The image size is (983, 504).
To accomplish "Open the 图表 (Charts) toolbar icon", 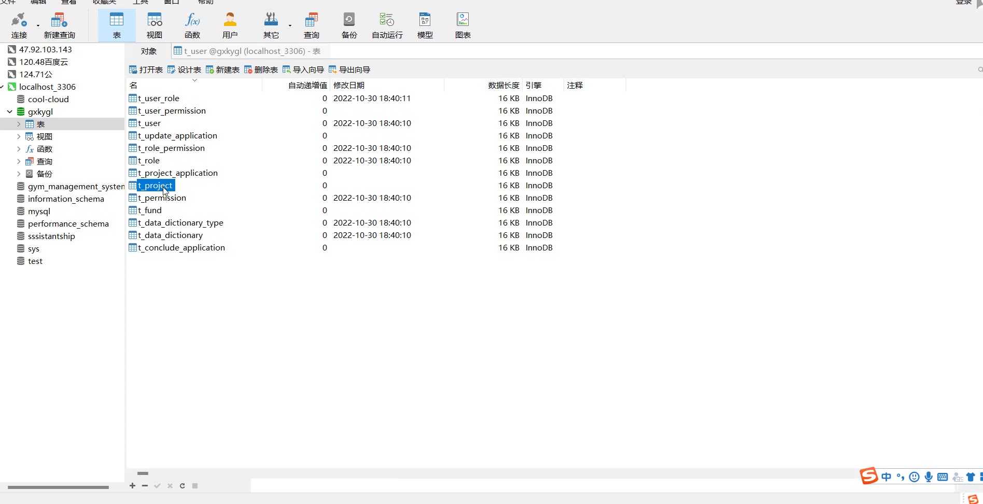I will pyautogui.click(x=462, y=25).
